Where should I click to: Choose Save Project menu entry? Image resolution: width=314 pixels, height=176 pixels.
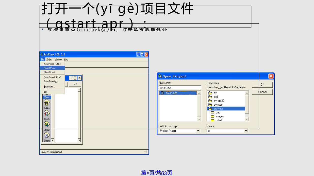point(53,77)
